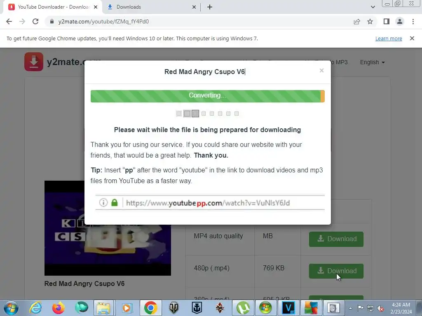422x316 pixels.
Task: Open the taskbar clock and date
Action: coord(401,308)
